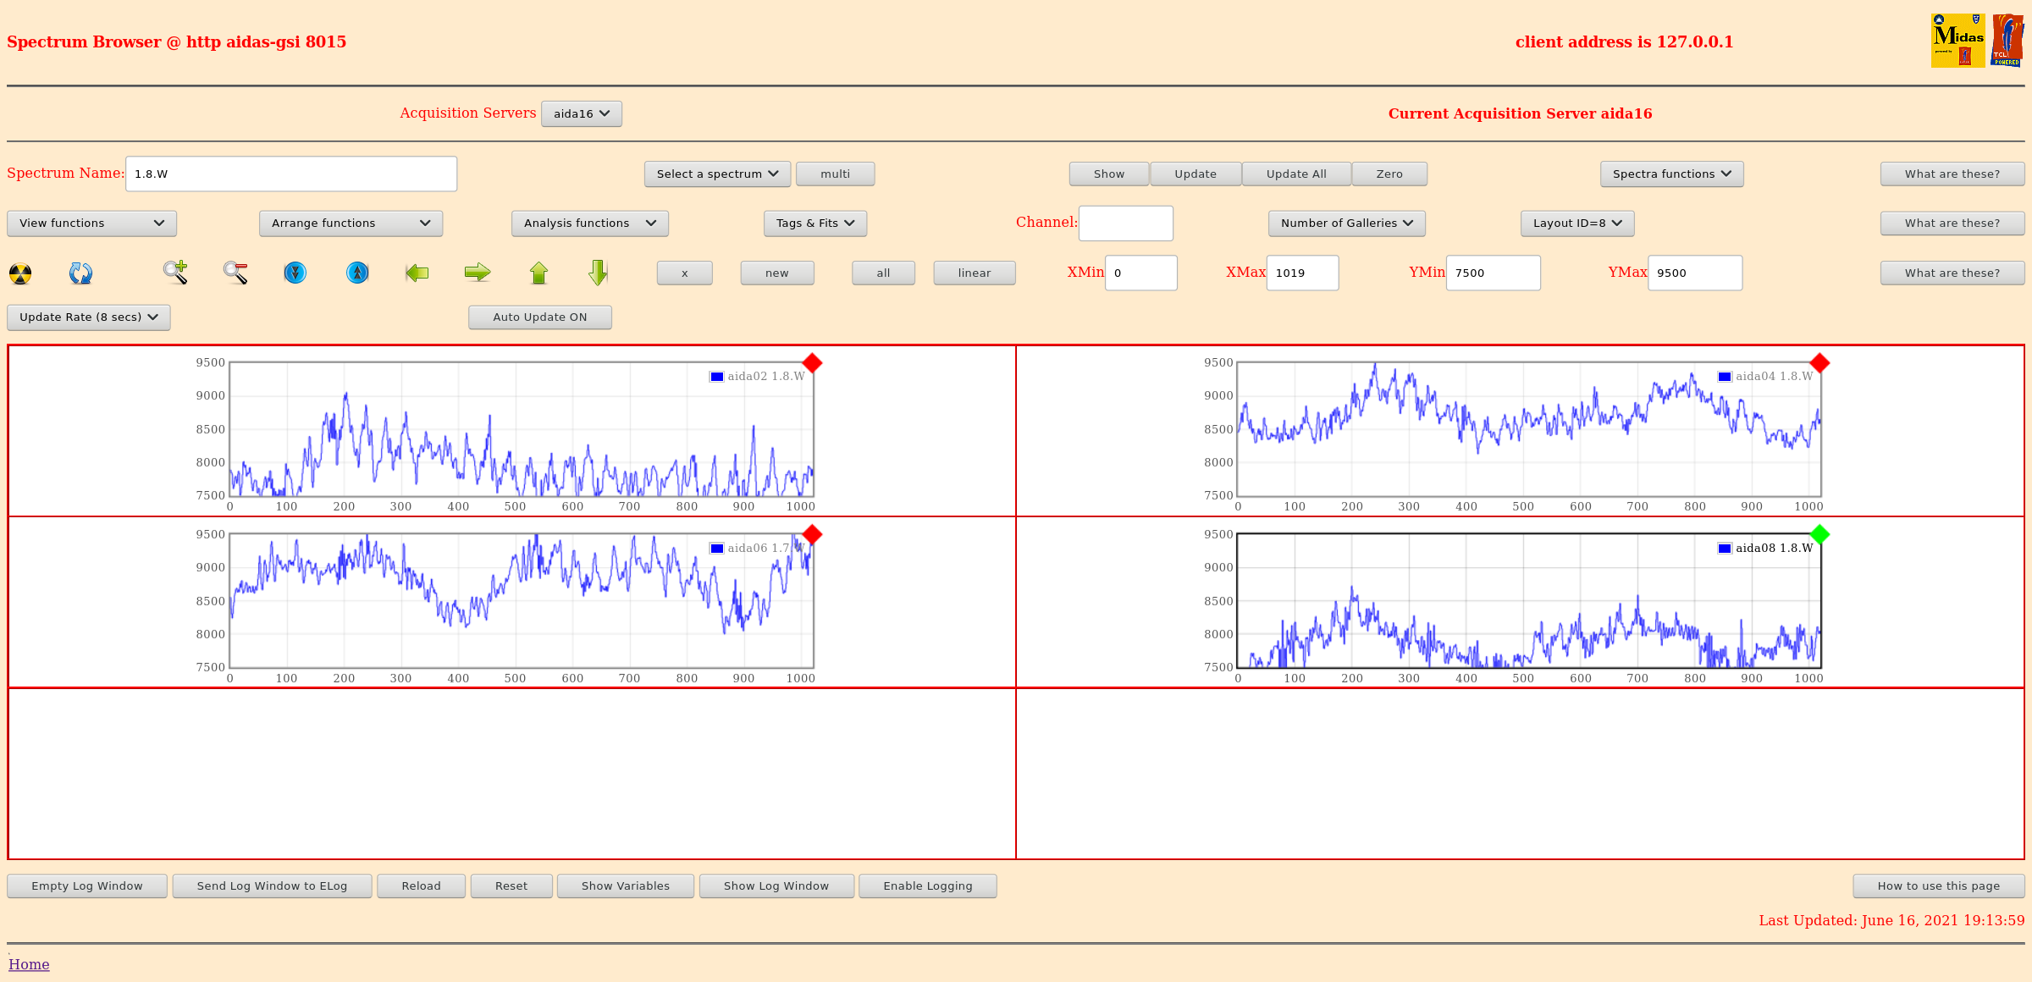Click the radiation hazard icon
The height and width of the screenshot is (982, 2032).
pos(20,273)
